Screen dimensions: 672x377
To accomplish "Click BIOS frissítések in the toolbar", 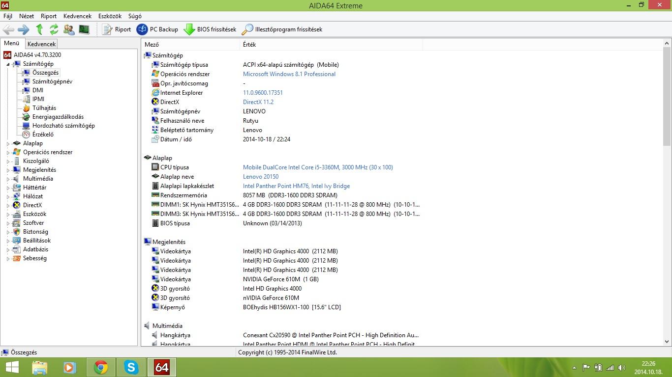I will [210, 29].
